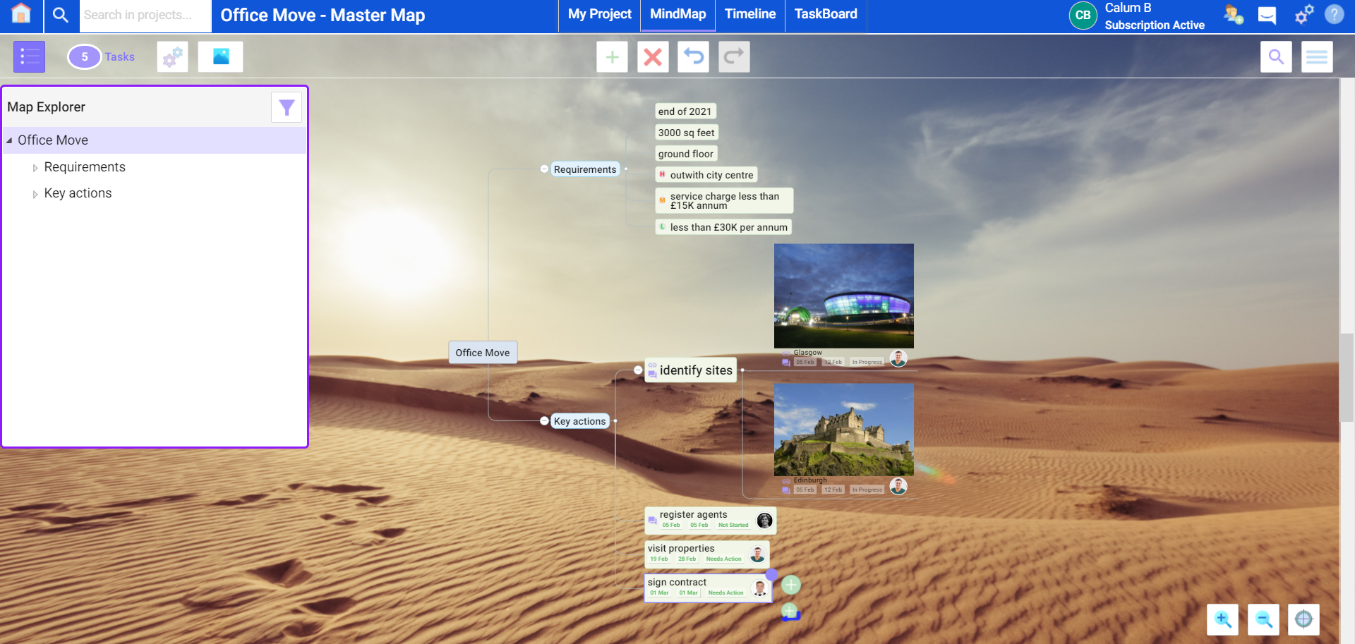Expand Key actions in the Map Explorer tree
The height and width of the screenshot is (644, 1355).
(36, 193)
